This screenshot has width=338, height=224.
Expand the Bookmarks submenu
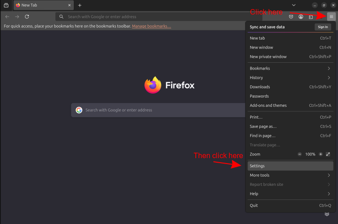[289, 68]
